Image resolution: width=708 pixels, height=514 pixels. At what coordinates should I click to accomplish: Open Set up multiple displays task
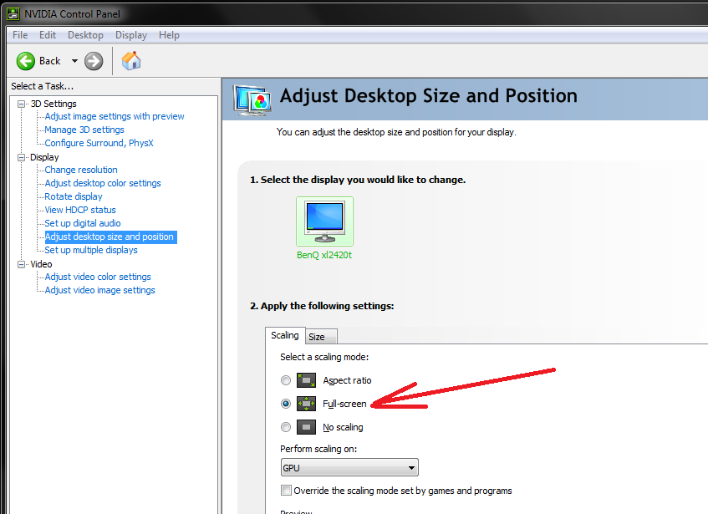[x=91, y=250]
